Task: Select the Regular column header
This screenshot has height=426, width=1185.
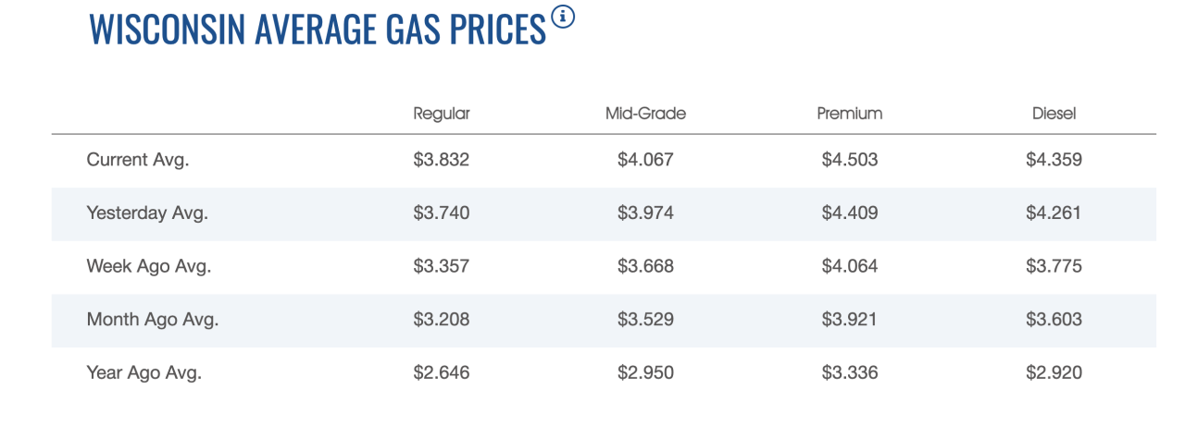Action: tap(442, 114)
